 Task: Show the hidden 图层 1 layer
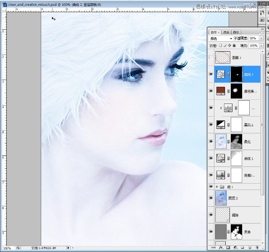211,57
